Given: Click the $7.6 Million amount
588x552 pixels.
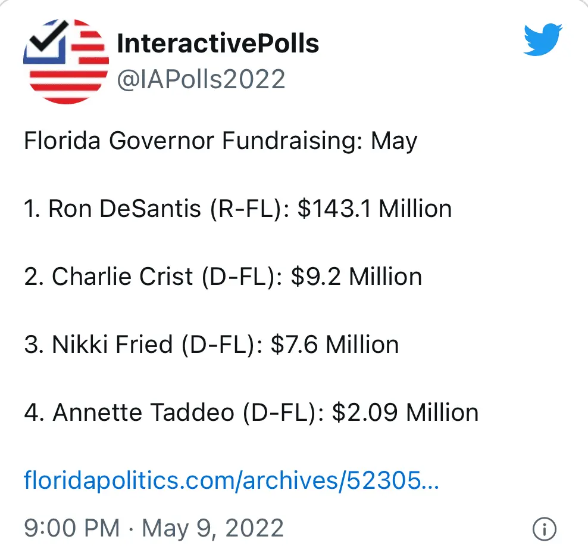Looking at the screenshot, I should pyautogui.click(x=334, y=345).
